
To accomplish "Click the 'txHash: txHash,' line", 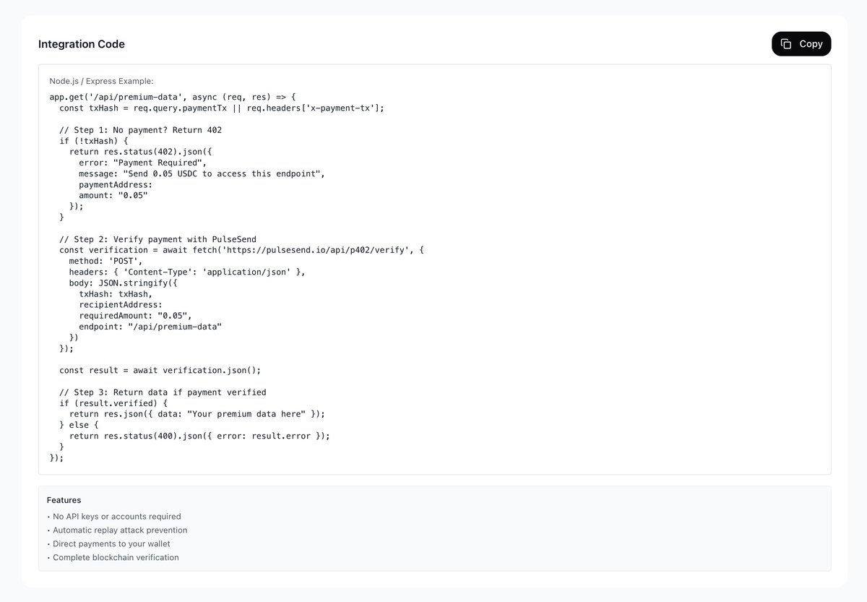I will pyautogui.click(x=116, y=294).
